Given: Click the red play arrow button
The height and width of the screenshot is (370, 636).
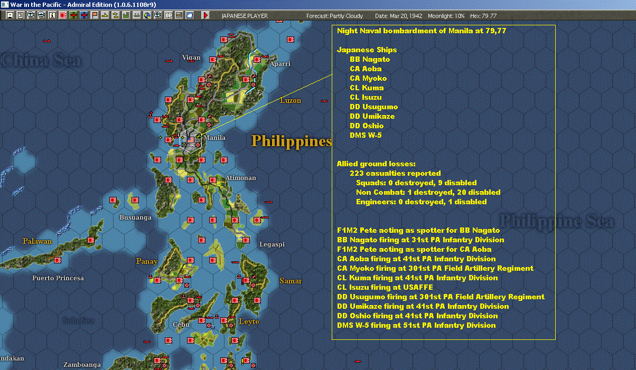Looking at the screenshot, I should (x=206, y=15).
